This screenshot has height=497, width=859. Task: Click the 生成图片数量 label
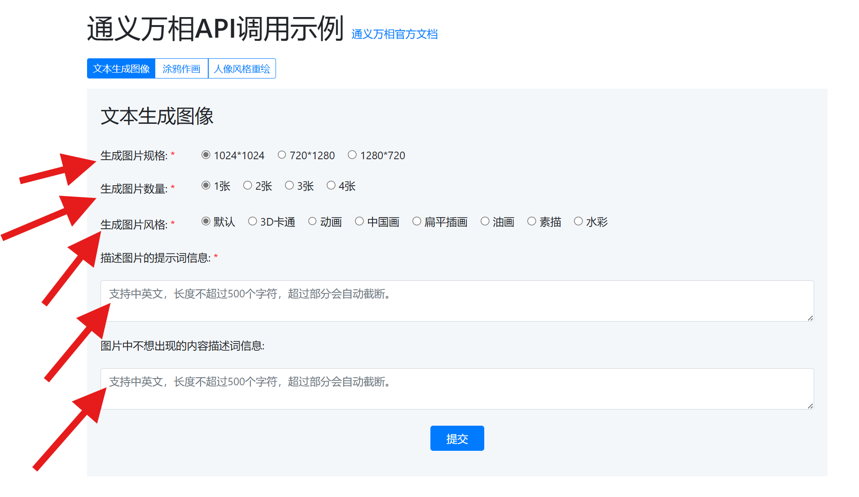(x=134, y=189)
